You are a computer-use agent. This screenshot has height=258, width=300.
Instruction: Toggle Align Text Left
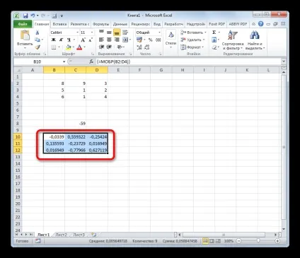(x=101, y=40)
